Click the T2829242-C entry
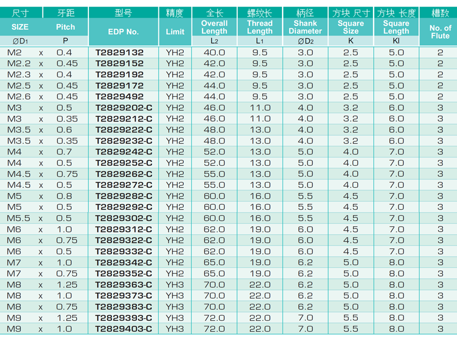 [124, 152]
